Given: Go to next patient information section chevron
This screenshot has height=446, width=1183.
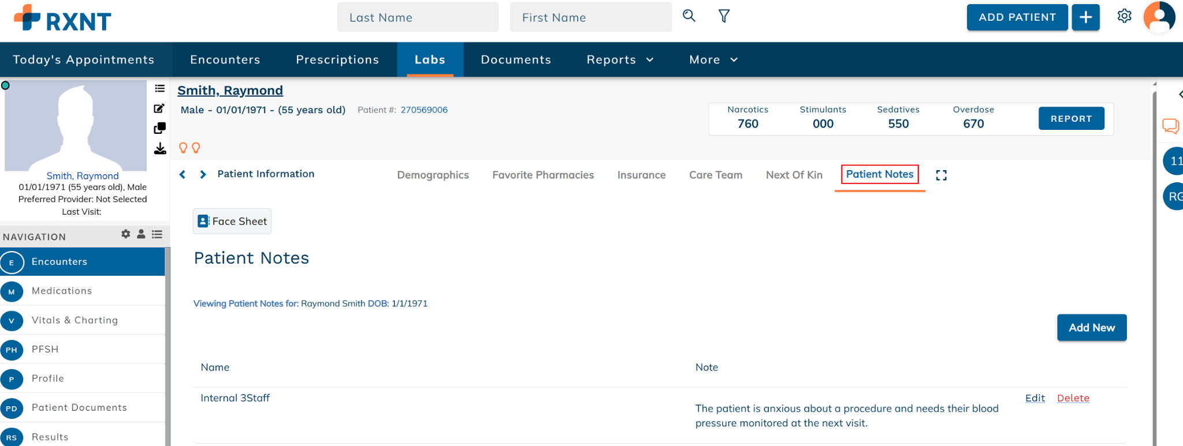Looking at the screenshot, I should (x=203, y=174).
